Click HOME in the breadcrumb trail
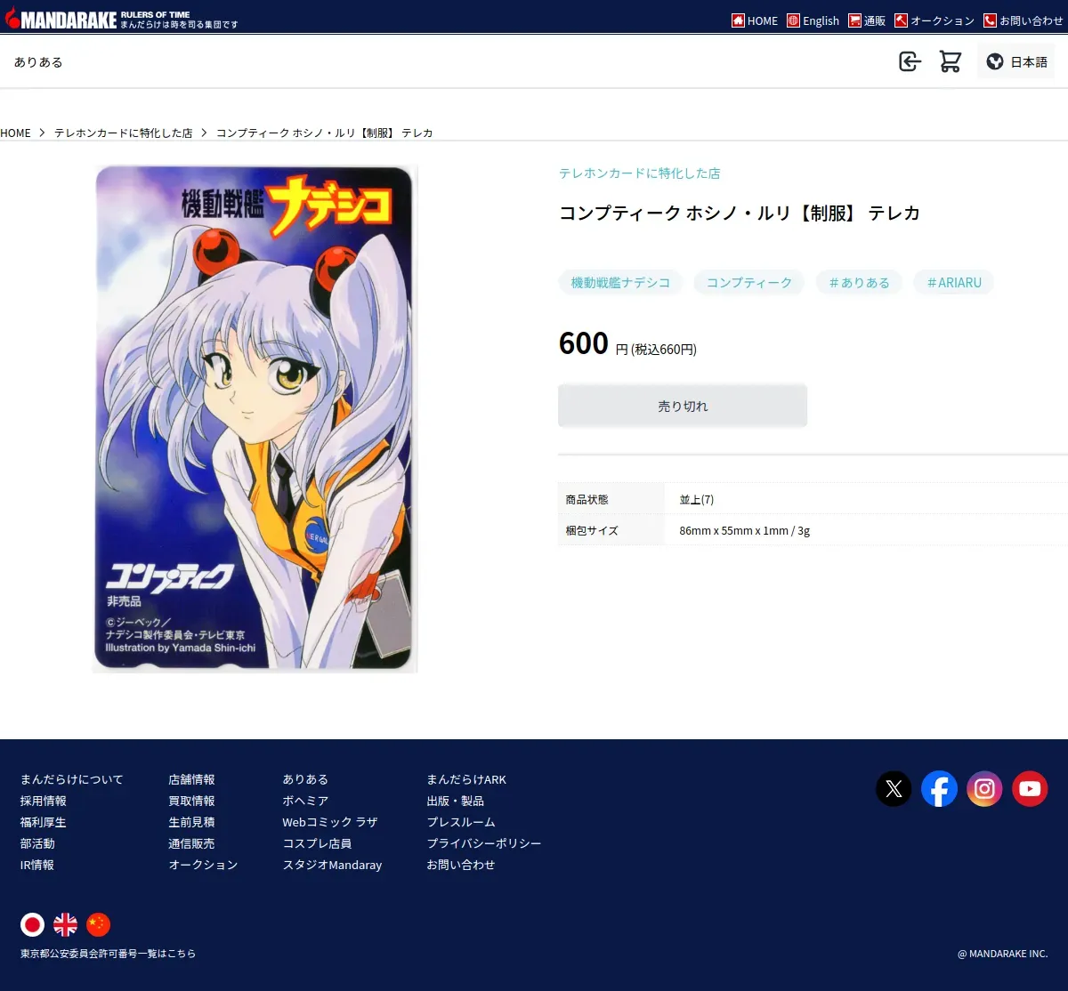1068x991 pixels. (x=15, y=133)
